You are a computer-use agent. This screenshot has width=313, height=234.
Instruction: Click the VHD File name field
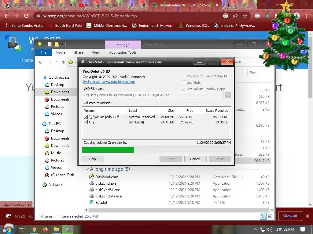pos(153,95)
